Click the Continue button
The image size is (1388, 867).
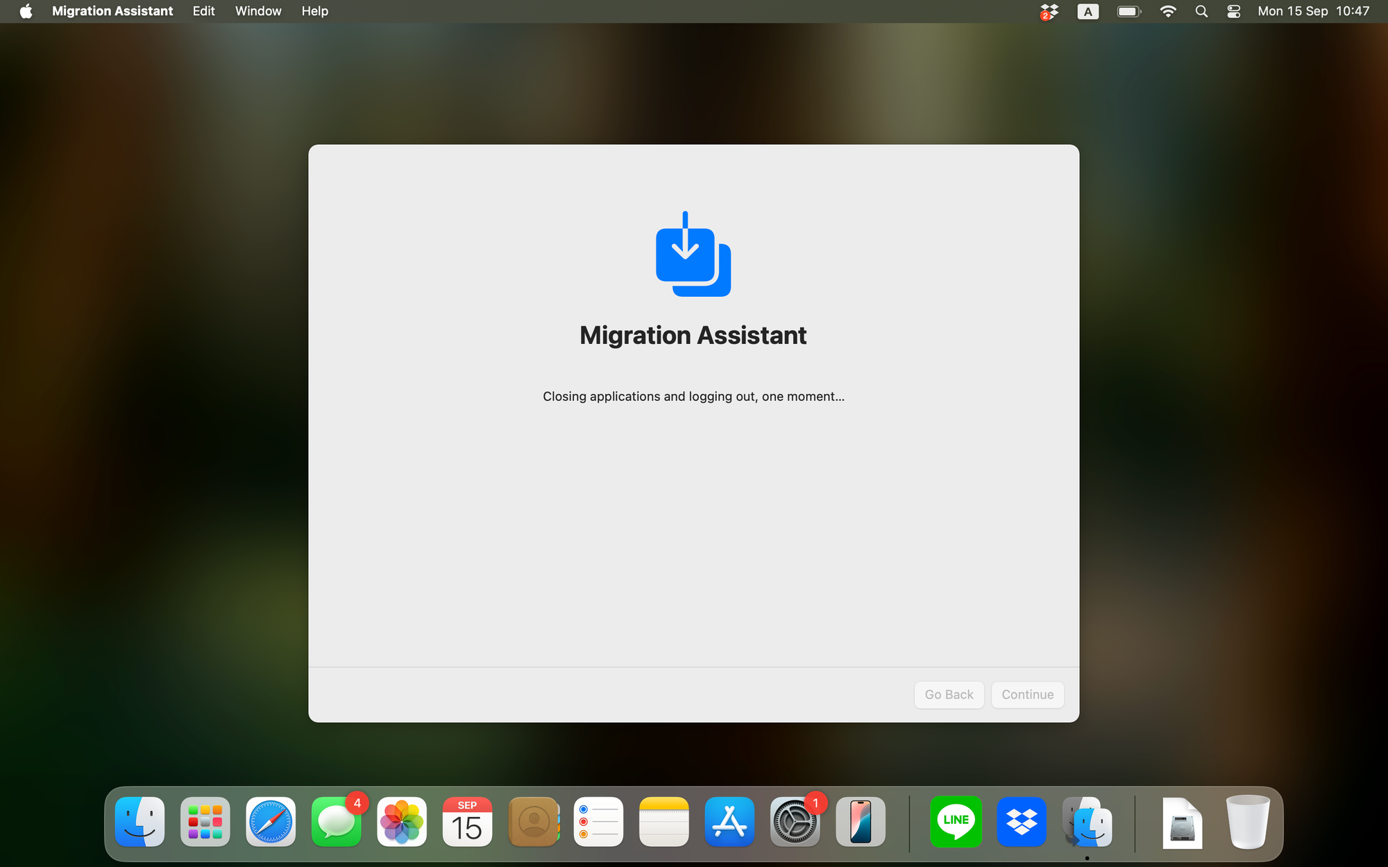(x=1027, y=694)
